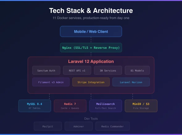
Task: Click the Dev Tools label
Action: pos(91,119)
